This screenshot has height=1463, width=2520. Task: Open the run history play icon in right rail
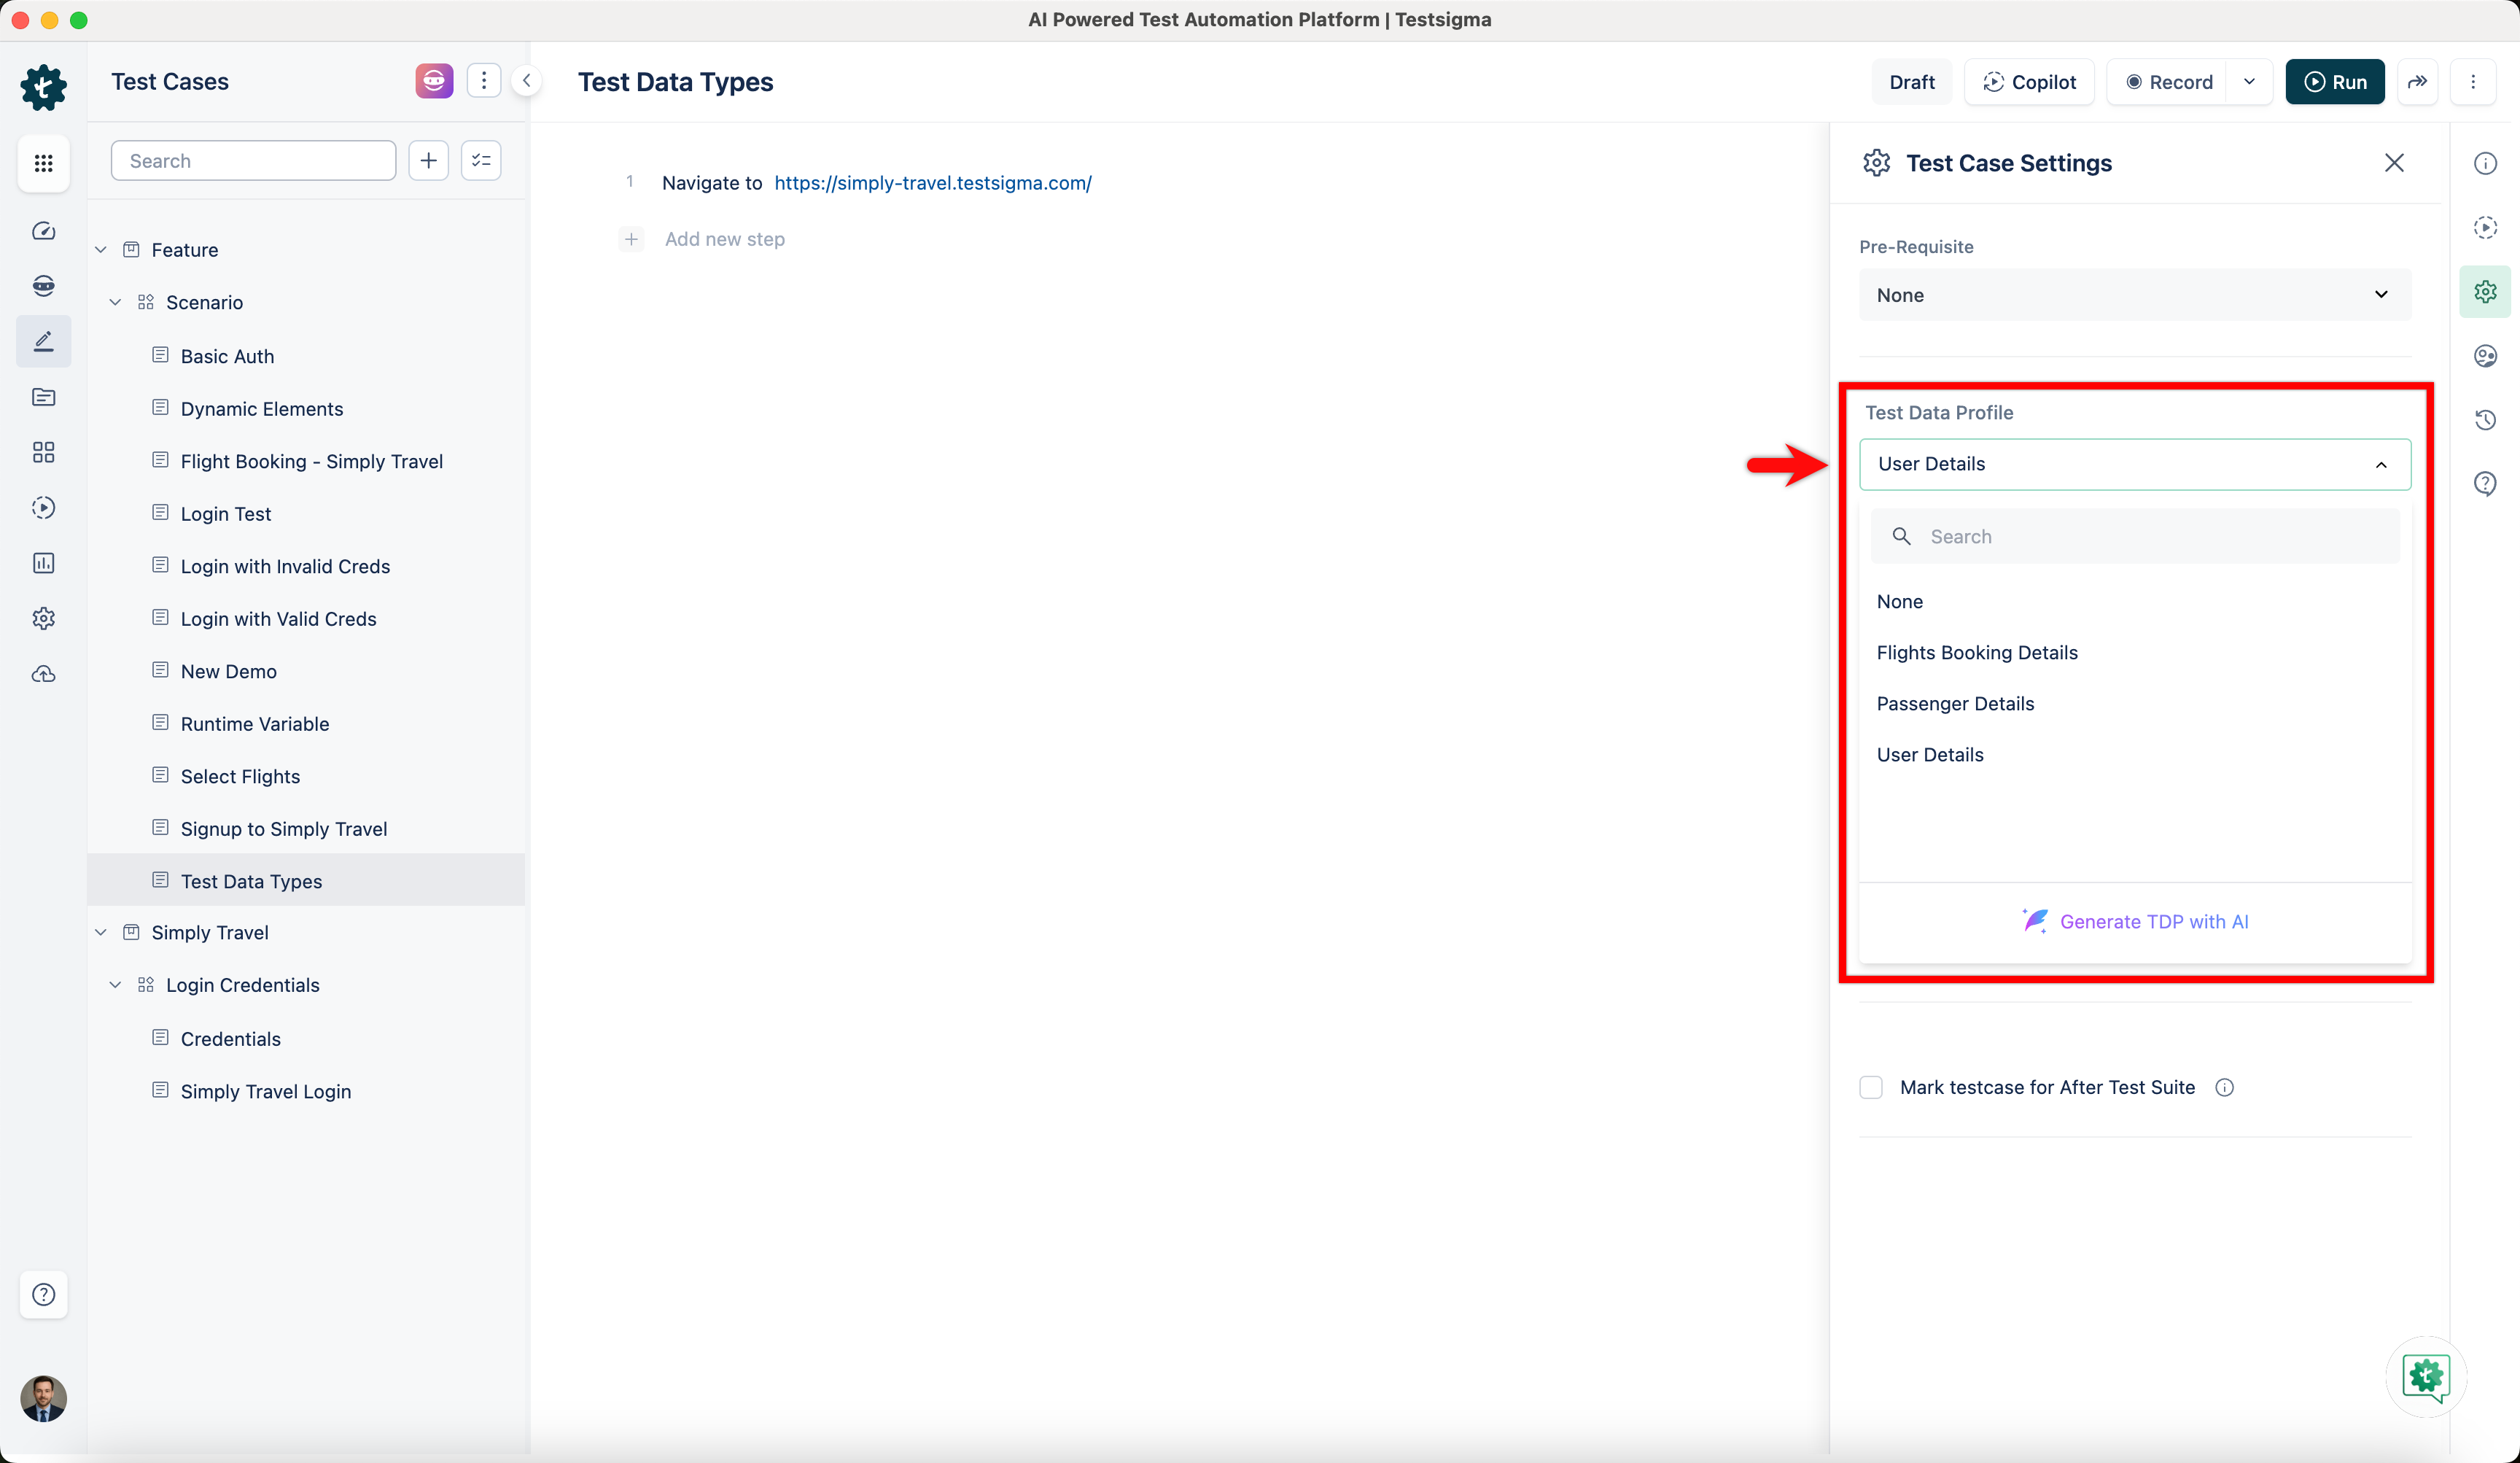[x=2485, y=227]
